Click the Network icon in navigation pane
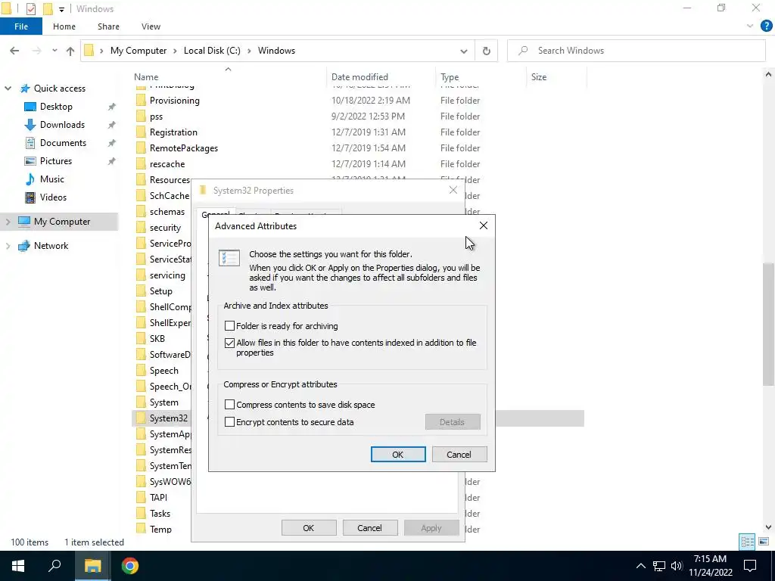 click(23, 246)
